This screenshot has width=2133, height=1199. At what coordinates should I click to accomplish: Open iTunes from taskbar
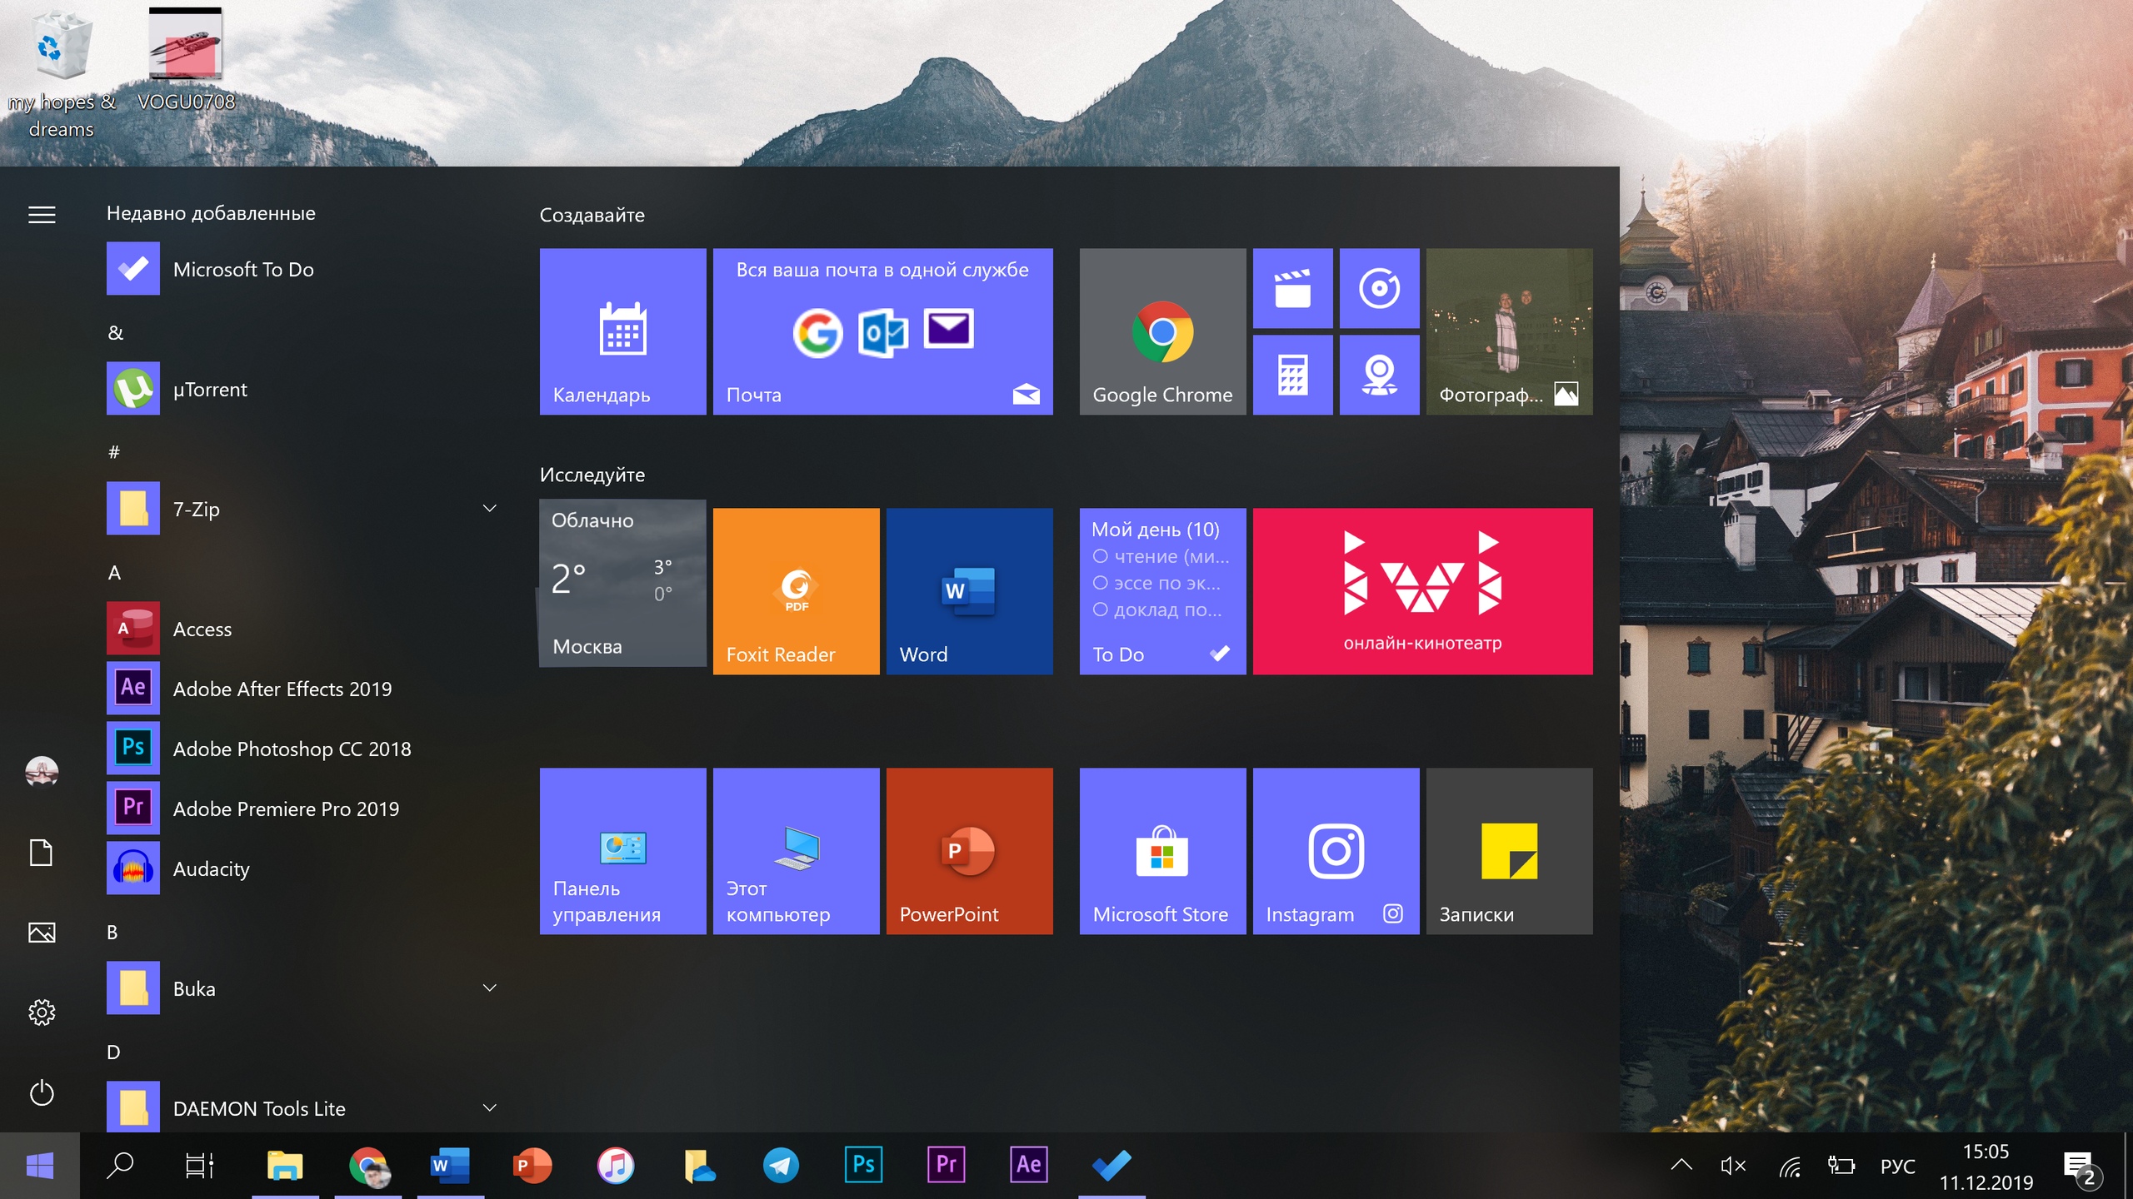point(616,1166)
